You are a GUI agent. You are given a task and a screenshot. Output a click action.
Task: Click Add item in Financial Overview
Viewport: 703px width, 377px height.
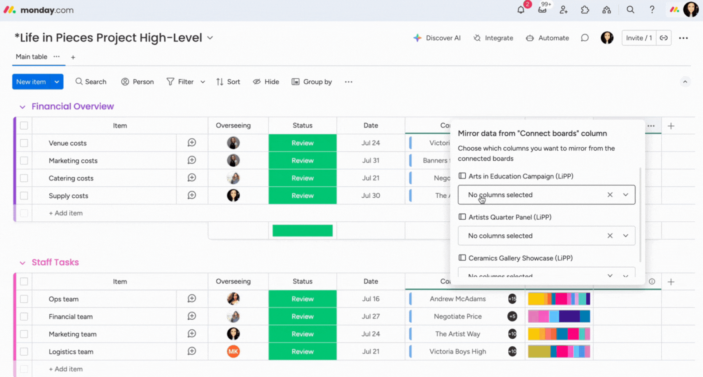pyautogui.click(x=66, y=213)
